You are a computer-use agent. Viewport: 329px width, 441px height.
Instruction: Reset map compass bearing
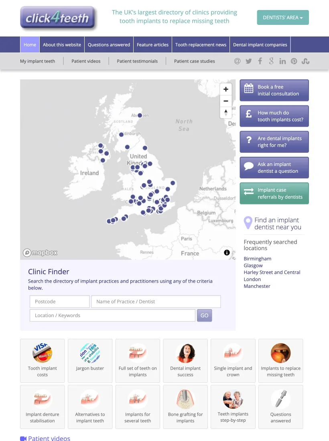tap(226, 113)
